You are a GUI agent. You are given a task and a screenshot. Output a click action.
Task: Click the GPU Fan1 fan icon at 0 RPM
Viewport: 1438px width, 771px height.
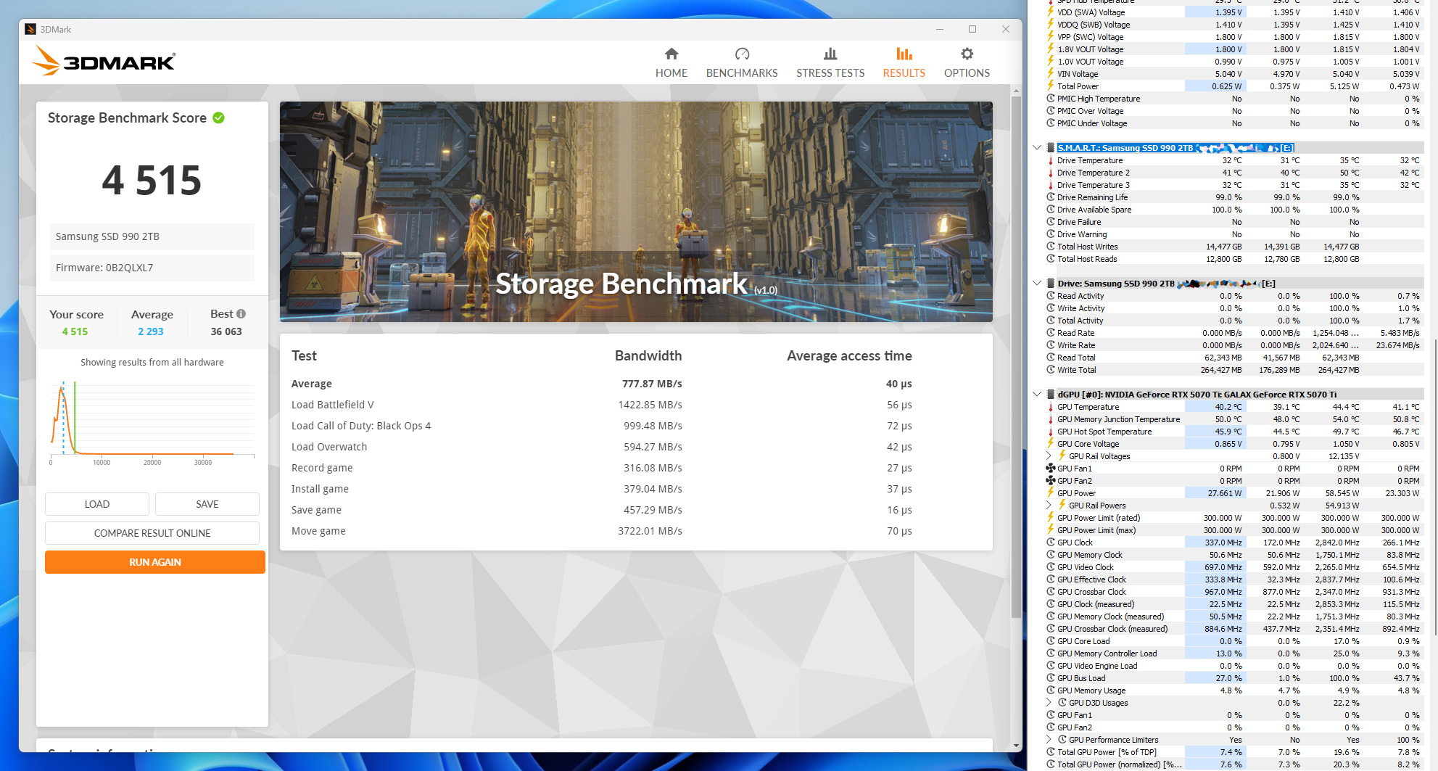tap(1050, 469)
